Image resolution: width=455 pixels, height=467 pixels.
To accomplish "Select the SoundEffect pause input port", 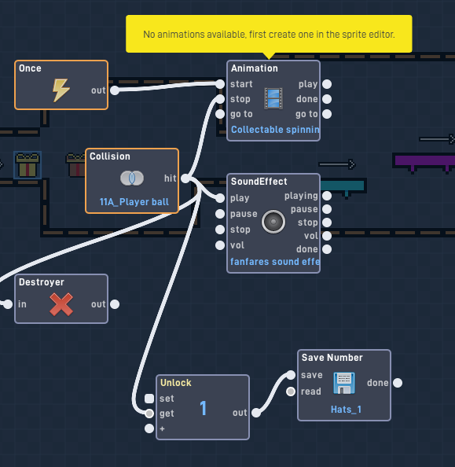I will click(220, 214).
